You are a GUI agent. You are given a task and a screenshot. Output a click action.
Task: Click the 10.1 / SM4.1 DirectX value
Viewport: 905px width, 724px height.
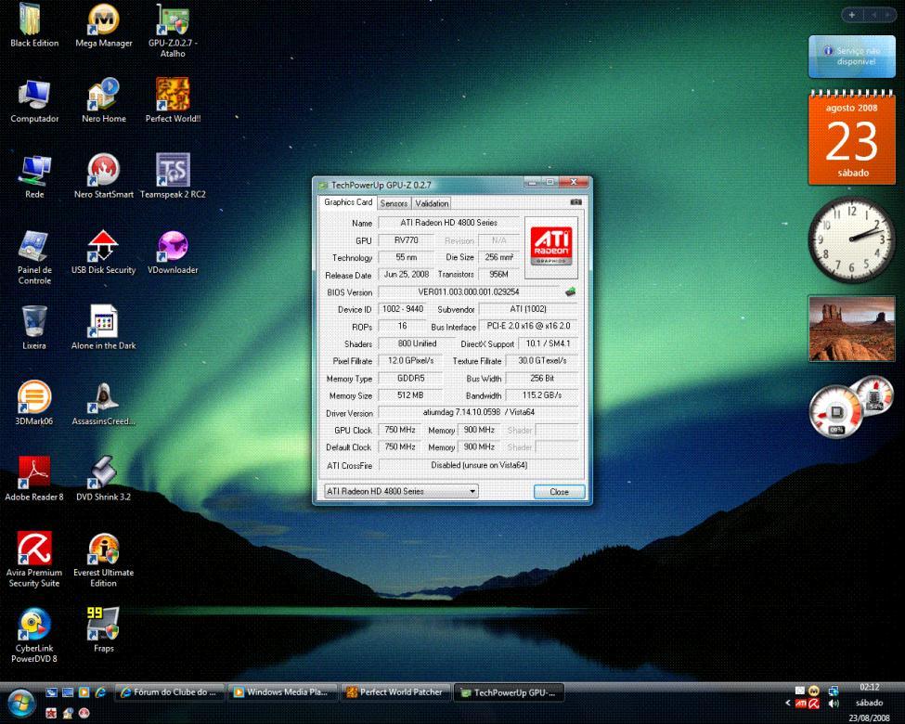(548, 343)
